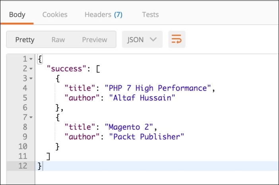
Task: Select the Pretty view mode
Action: click(x=25, y=40)
